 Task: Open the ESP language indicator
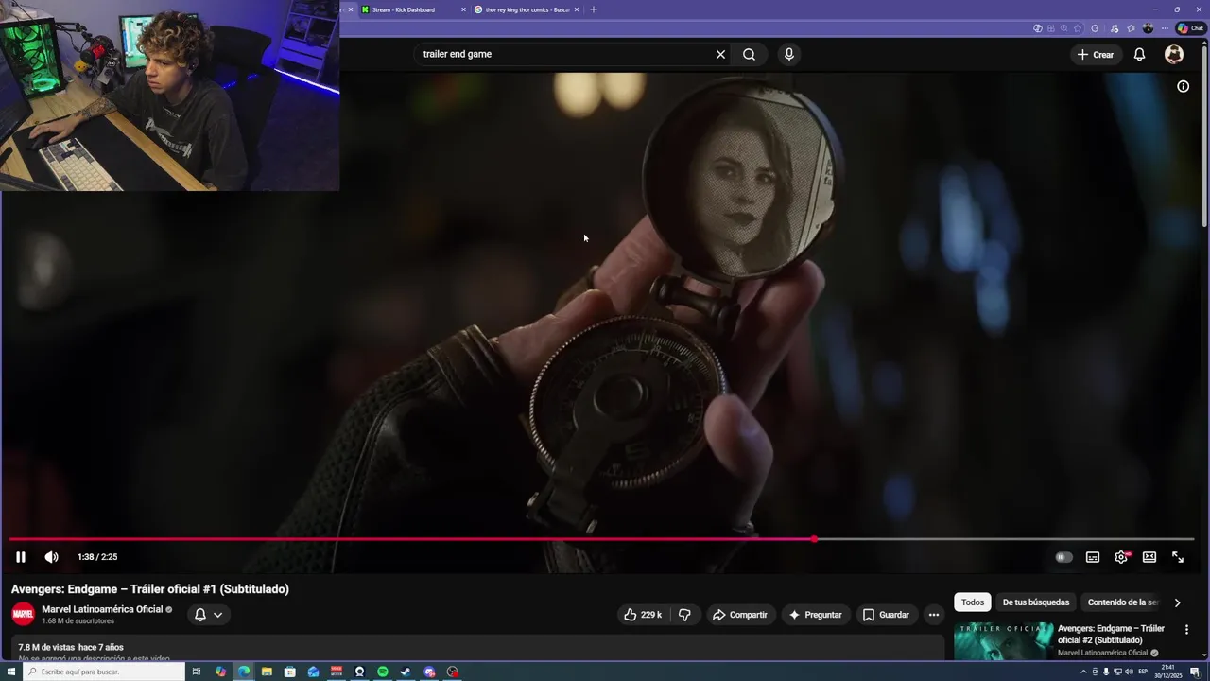1143,672
